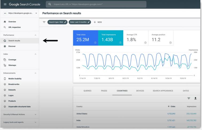The height and width of the screenshot is (130, 202).
Task: Open Products enhancement icon
Action: 5,101
